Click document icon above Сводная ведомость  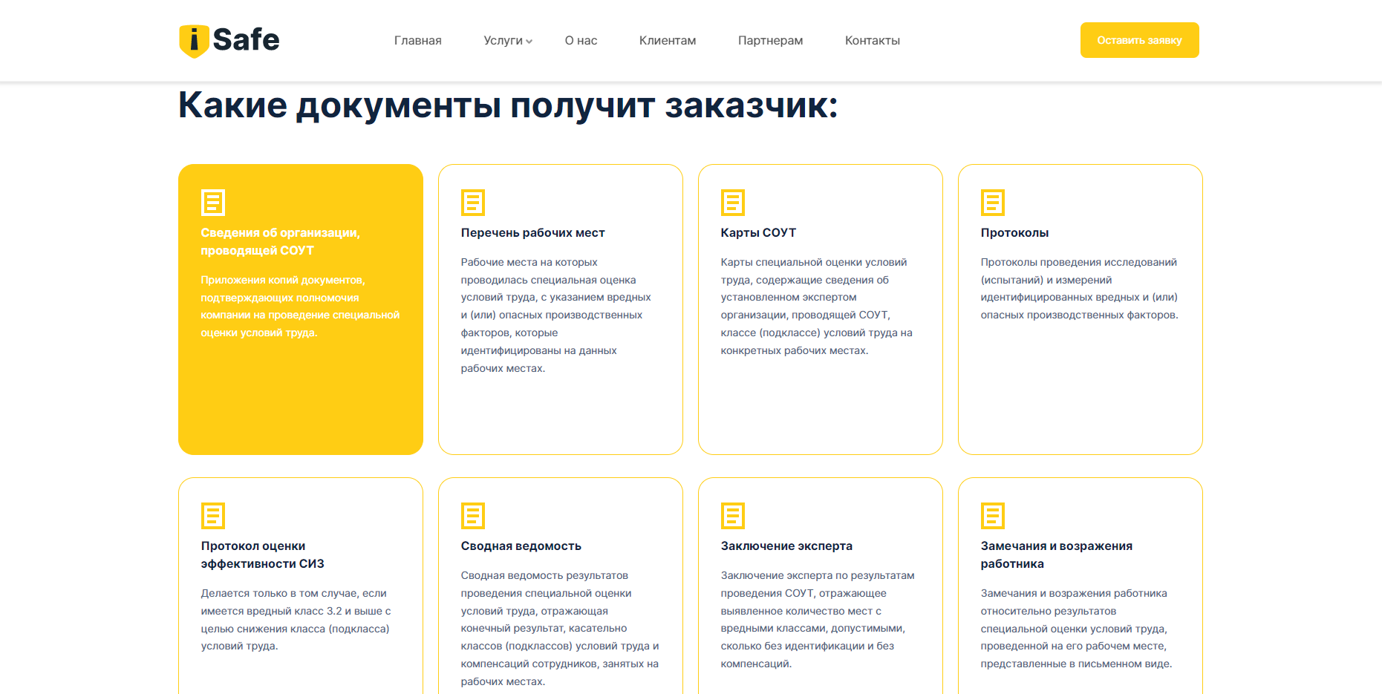(x=473, y=516)
